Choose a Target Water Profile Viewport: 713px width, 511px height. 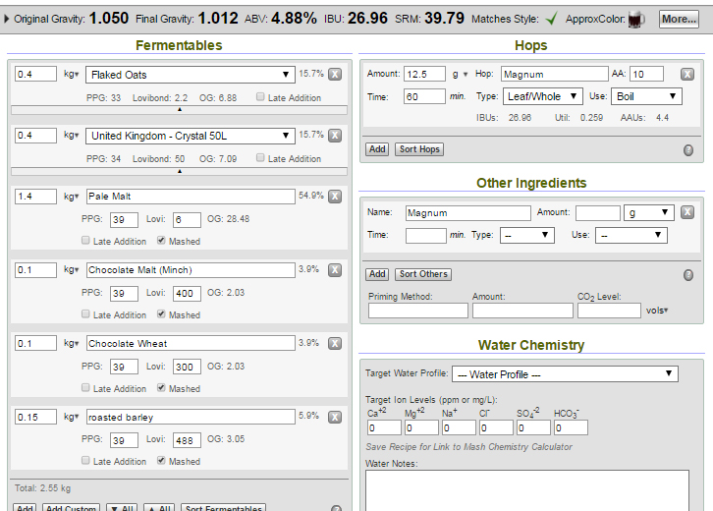pyautogui.click(x=564, y=373)
